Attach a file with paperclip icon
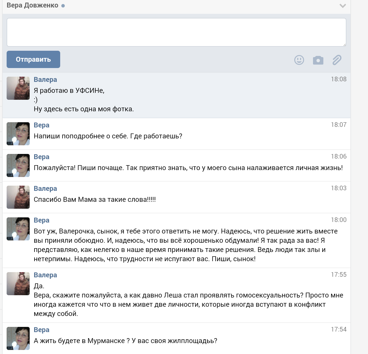This screenshot has width=368, height=354. pyautogui.click(x=337, y=60)
